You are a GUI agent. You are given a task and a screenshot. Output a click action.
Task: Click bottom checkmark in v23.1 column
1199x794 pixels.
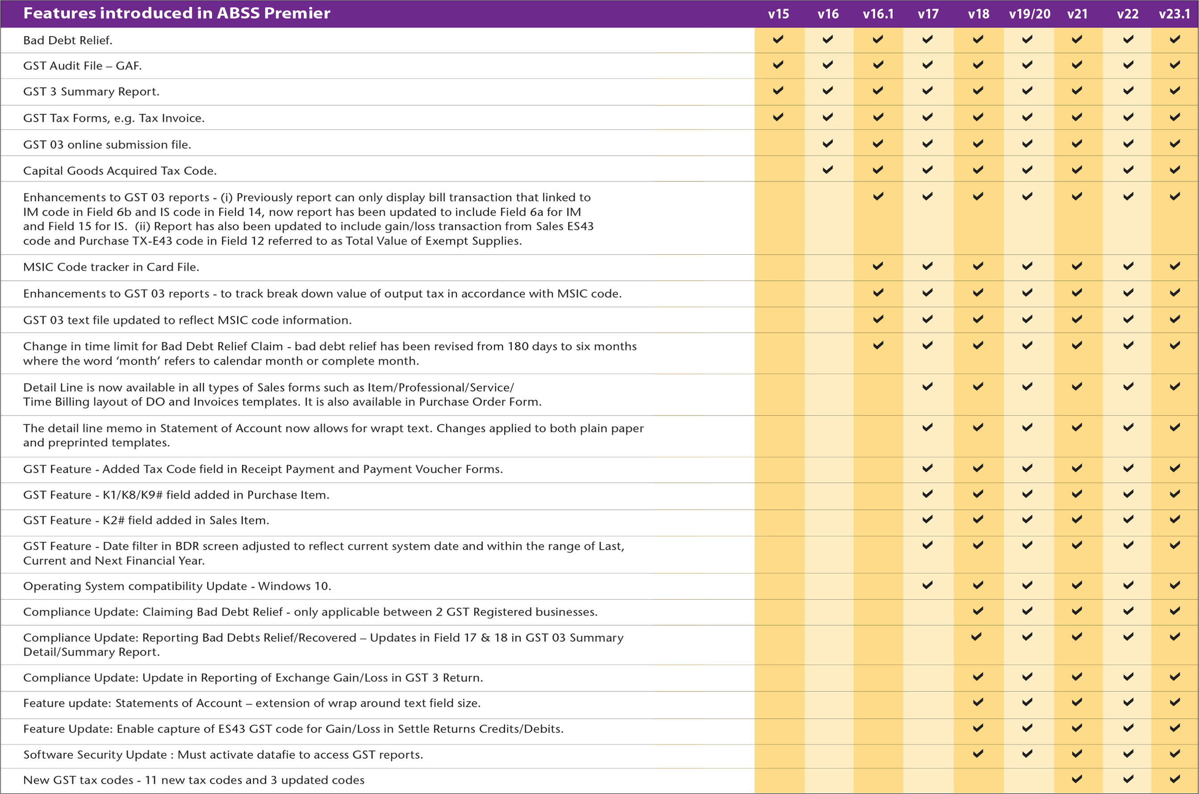[1175, 779]
